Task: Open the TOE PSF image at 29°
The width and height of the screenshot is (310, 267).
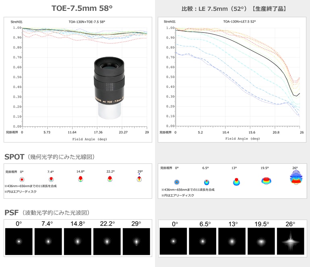Action: click(136, 241)
